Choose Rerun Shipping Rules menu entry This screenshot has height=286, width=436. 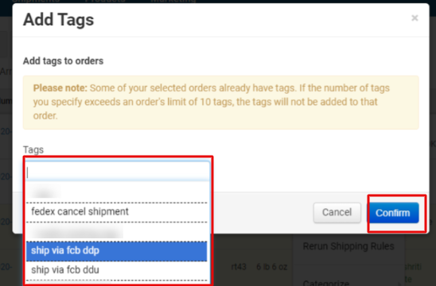[348, 246]
